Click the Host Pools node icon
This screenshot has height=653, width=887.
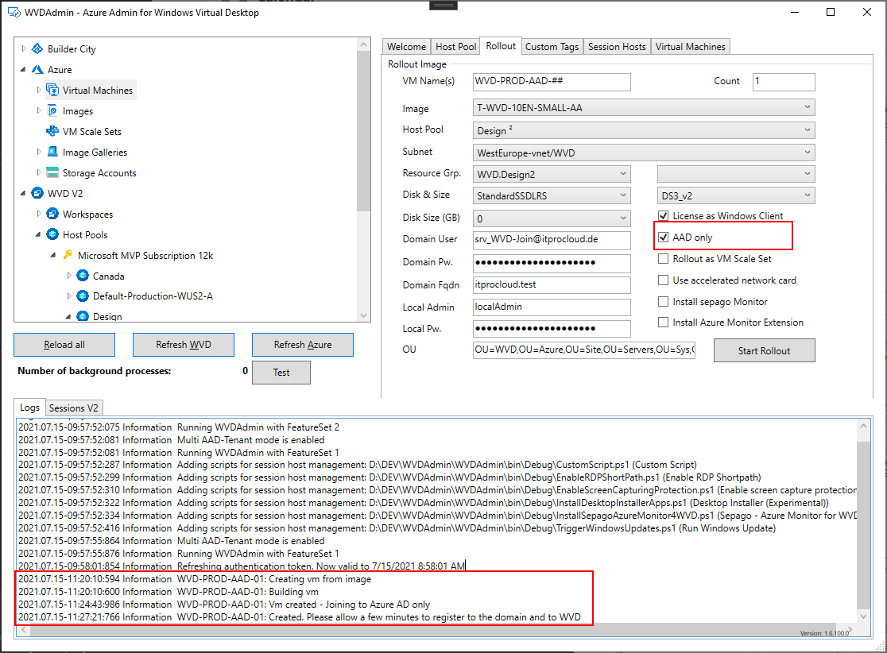point(52,234)
